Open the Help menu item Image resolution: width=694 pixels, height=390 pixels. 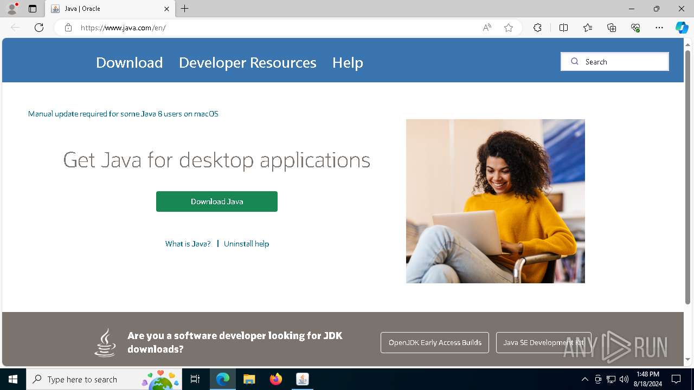348,62
